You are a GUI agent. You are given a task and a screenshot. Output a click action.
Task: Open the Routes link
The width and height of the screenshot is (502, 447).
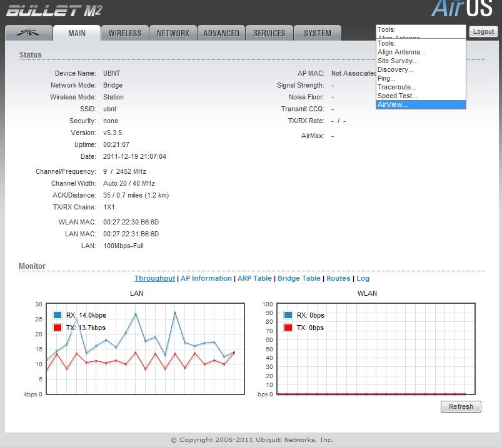338,278
